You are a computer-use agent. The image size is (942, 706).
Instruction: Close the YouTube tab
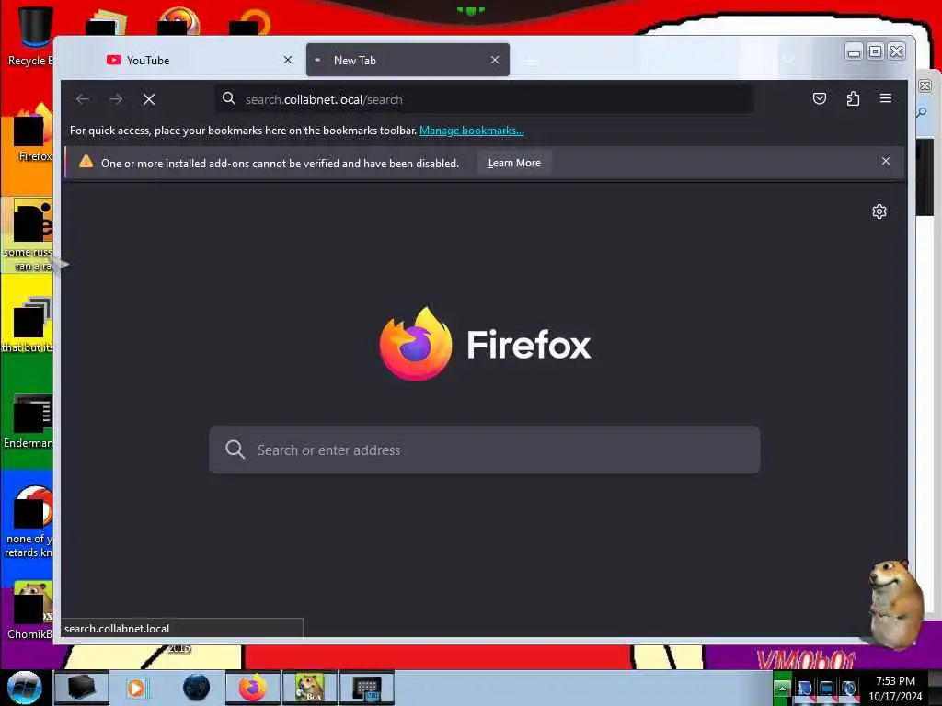coord(288,60)
